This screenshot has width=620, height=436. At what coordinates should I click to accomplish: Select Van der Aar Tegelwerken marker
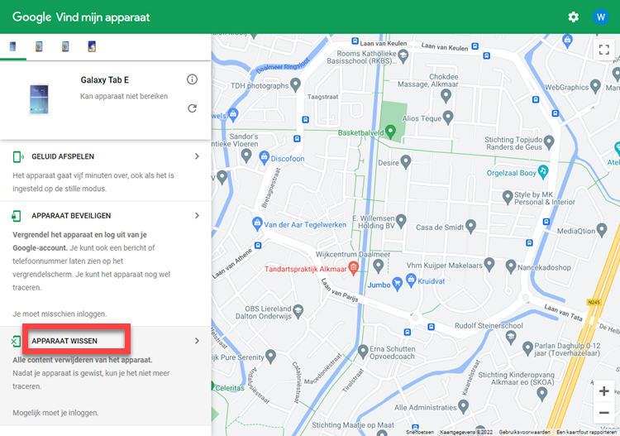point(257,223)
